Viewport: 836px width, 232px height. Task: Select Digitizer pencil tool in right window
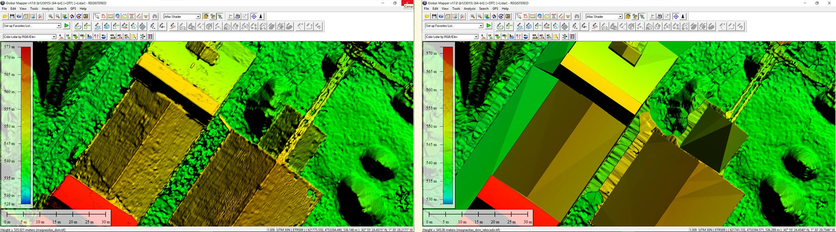[561, 16]
